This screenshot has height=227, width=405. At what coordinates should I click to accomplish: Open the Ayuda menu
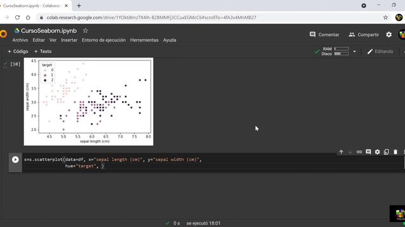(170, 40)
